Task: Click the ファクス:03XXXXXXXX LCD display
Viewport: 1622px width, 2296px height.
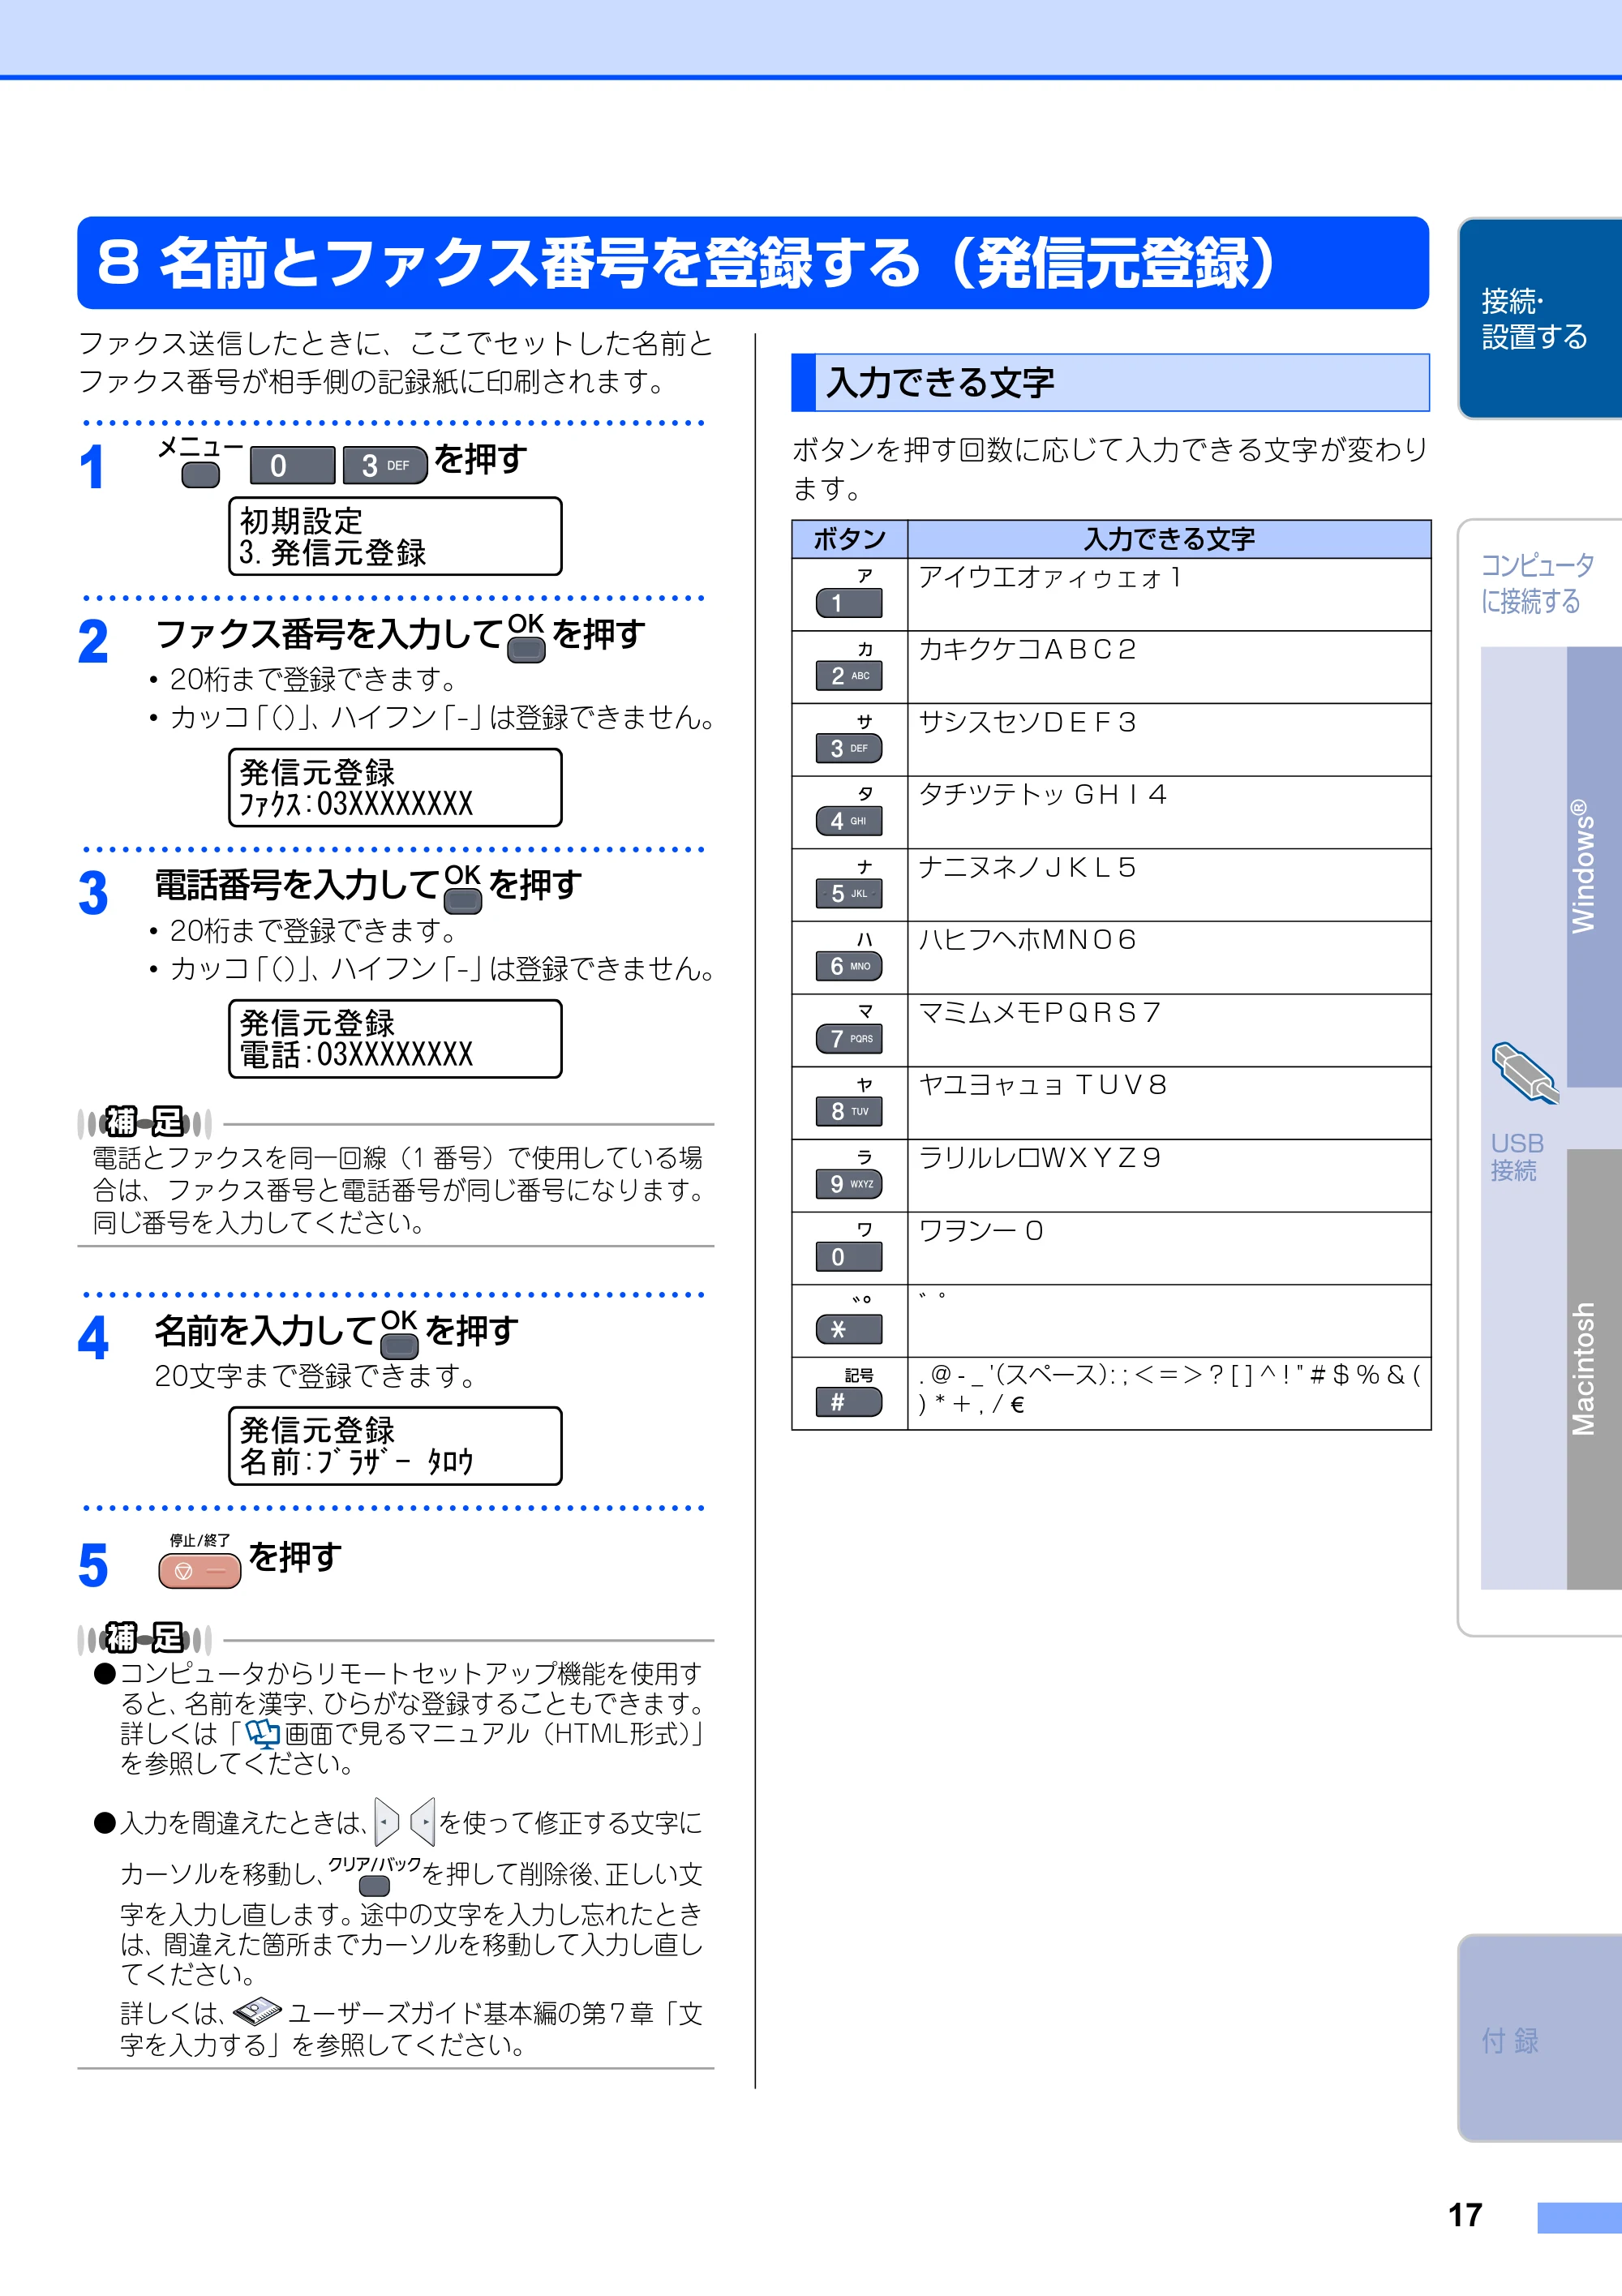Action: [395, 787]
